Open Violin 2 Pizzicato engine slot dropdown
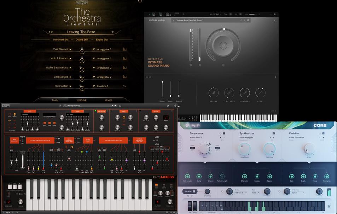 point(94,59)
